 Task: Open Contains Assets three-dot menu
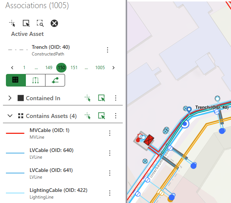116,116
